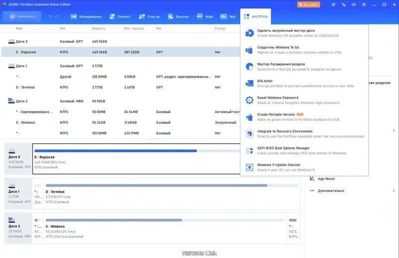Click the D : Terminal usage bar in disk map

click(172, 185)
